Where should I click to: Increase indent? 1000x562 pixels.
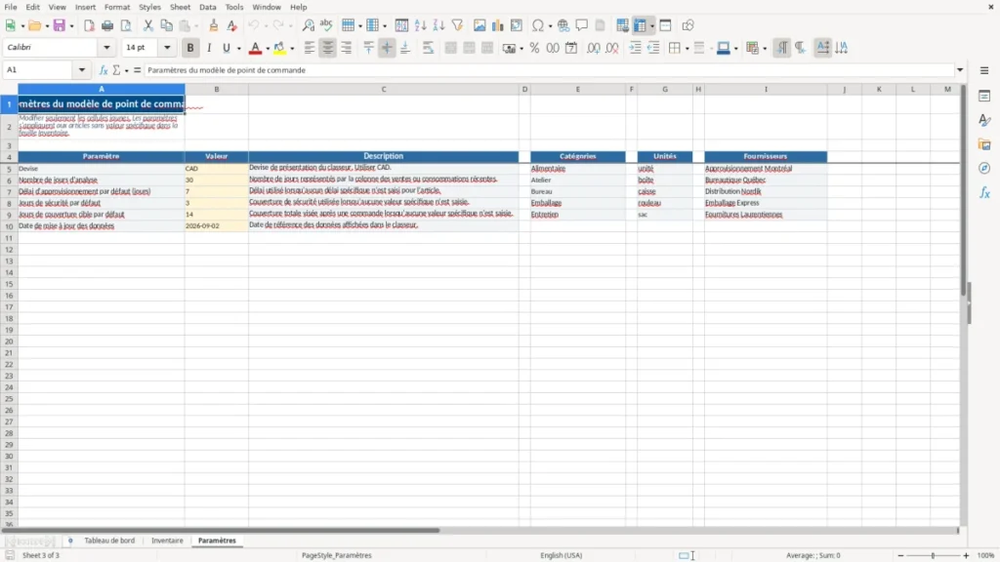pyautogui.click(x=635, y=48)
